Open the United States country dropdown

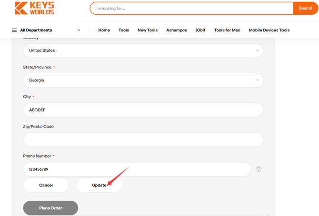143,50
